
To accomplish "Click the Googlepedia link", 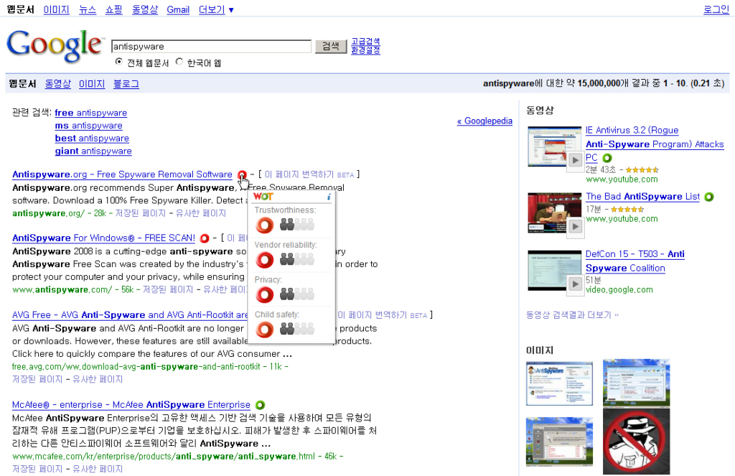I will (484, 121).
